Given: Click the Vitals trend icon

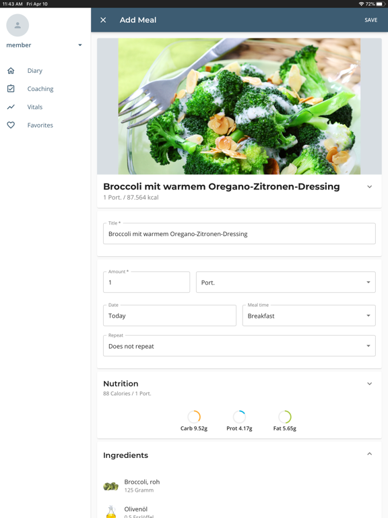Looking at the screenshot, I should [x=11, y=107].
